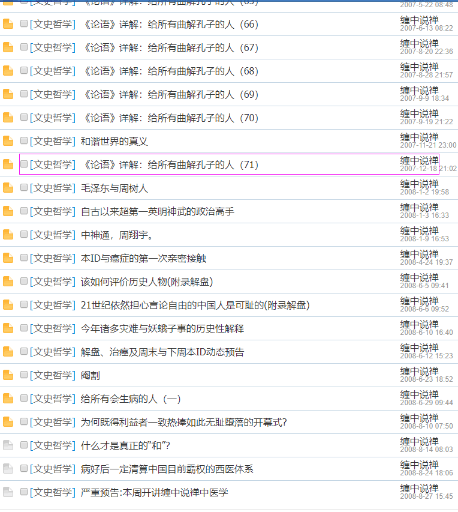458x512 pixels.
Task: Click [文史哲学] category tag on 阉割 row
Action: (53, 376)
